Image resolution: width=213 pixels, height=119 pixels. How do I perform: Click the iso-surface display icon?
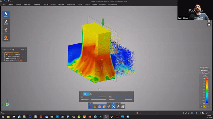[123, 106]
